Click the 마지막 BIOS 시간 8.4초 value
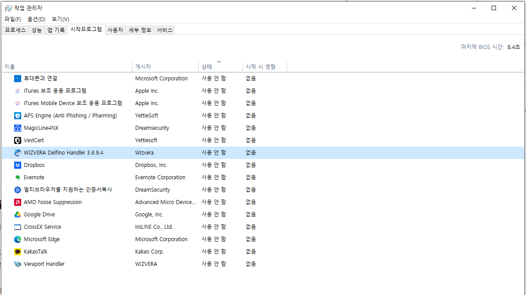526x295 pixels. [514, 47]
